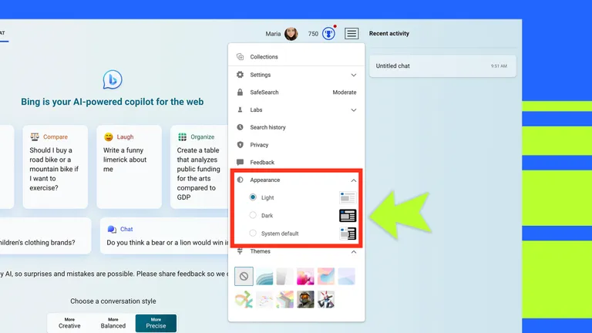Image resolution: width=592 pixels, height=333 pixels.
Task: Choose More Precise conversation style
Action: 156,323
